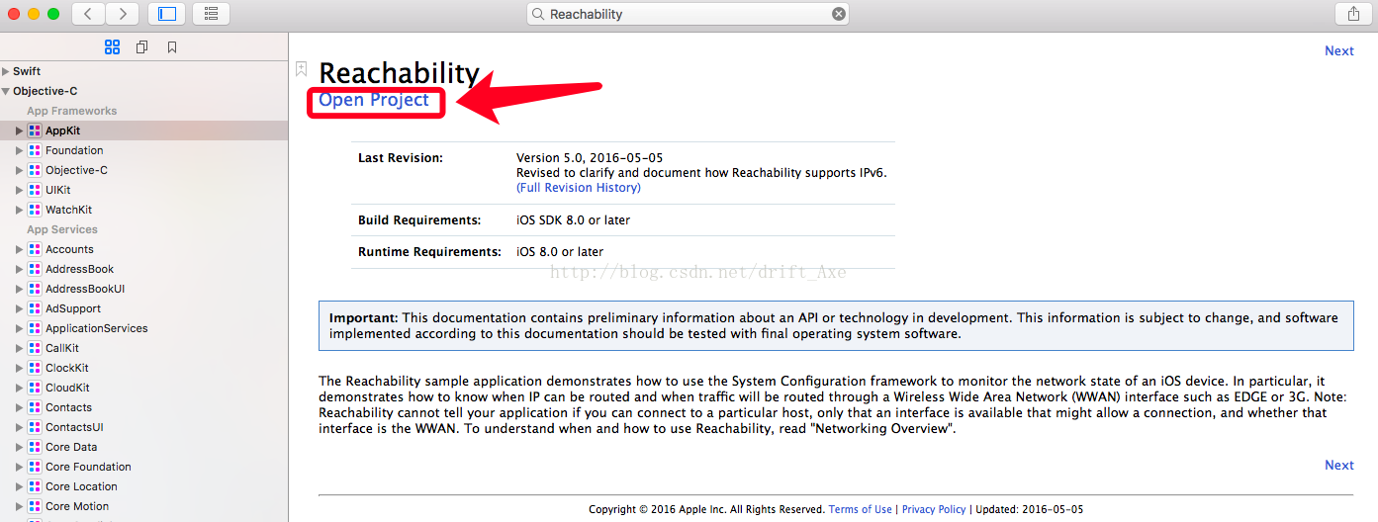1378x522 pixels.
Task: Click the Contacts framework icon
Action: tap(35, 407)
